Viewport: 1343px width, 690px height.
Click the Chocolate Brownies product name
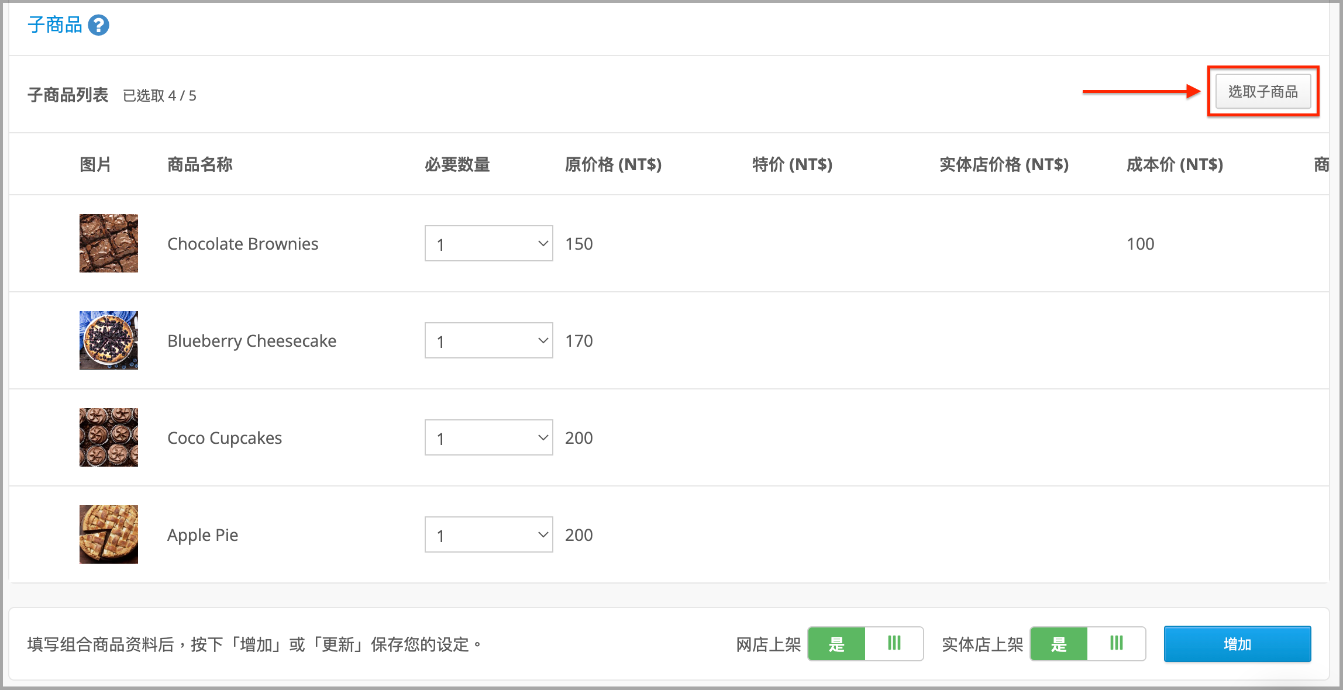(x=243, y=243)
